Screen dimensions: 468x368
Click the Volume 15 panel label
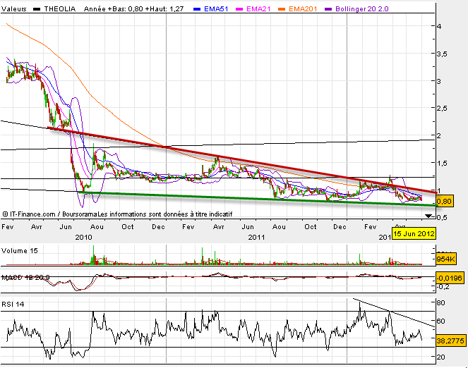[x=20, y=248]
